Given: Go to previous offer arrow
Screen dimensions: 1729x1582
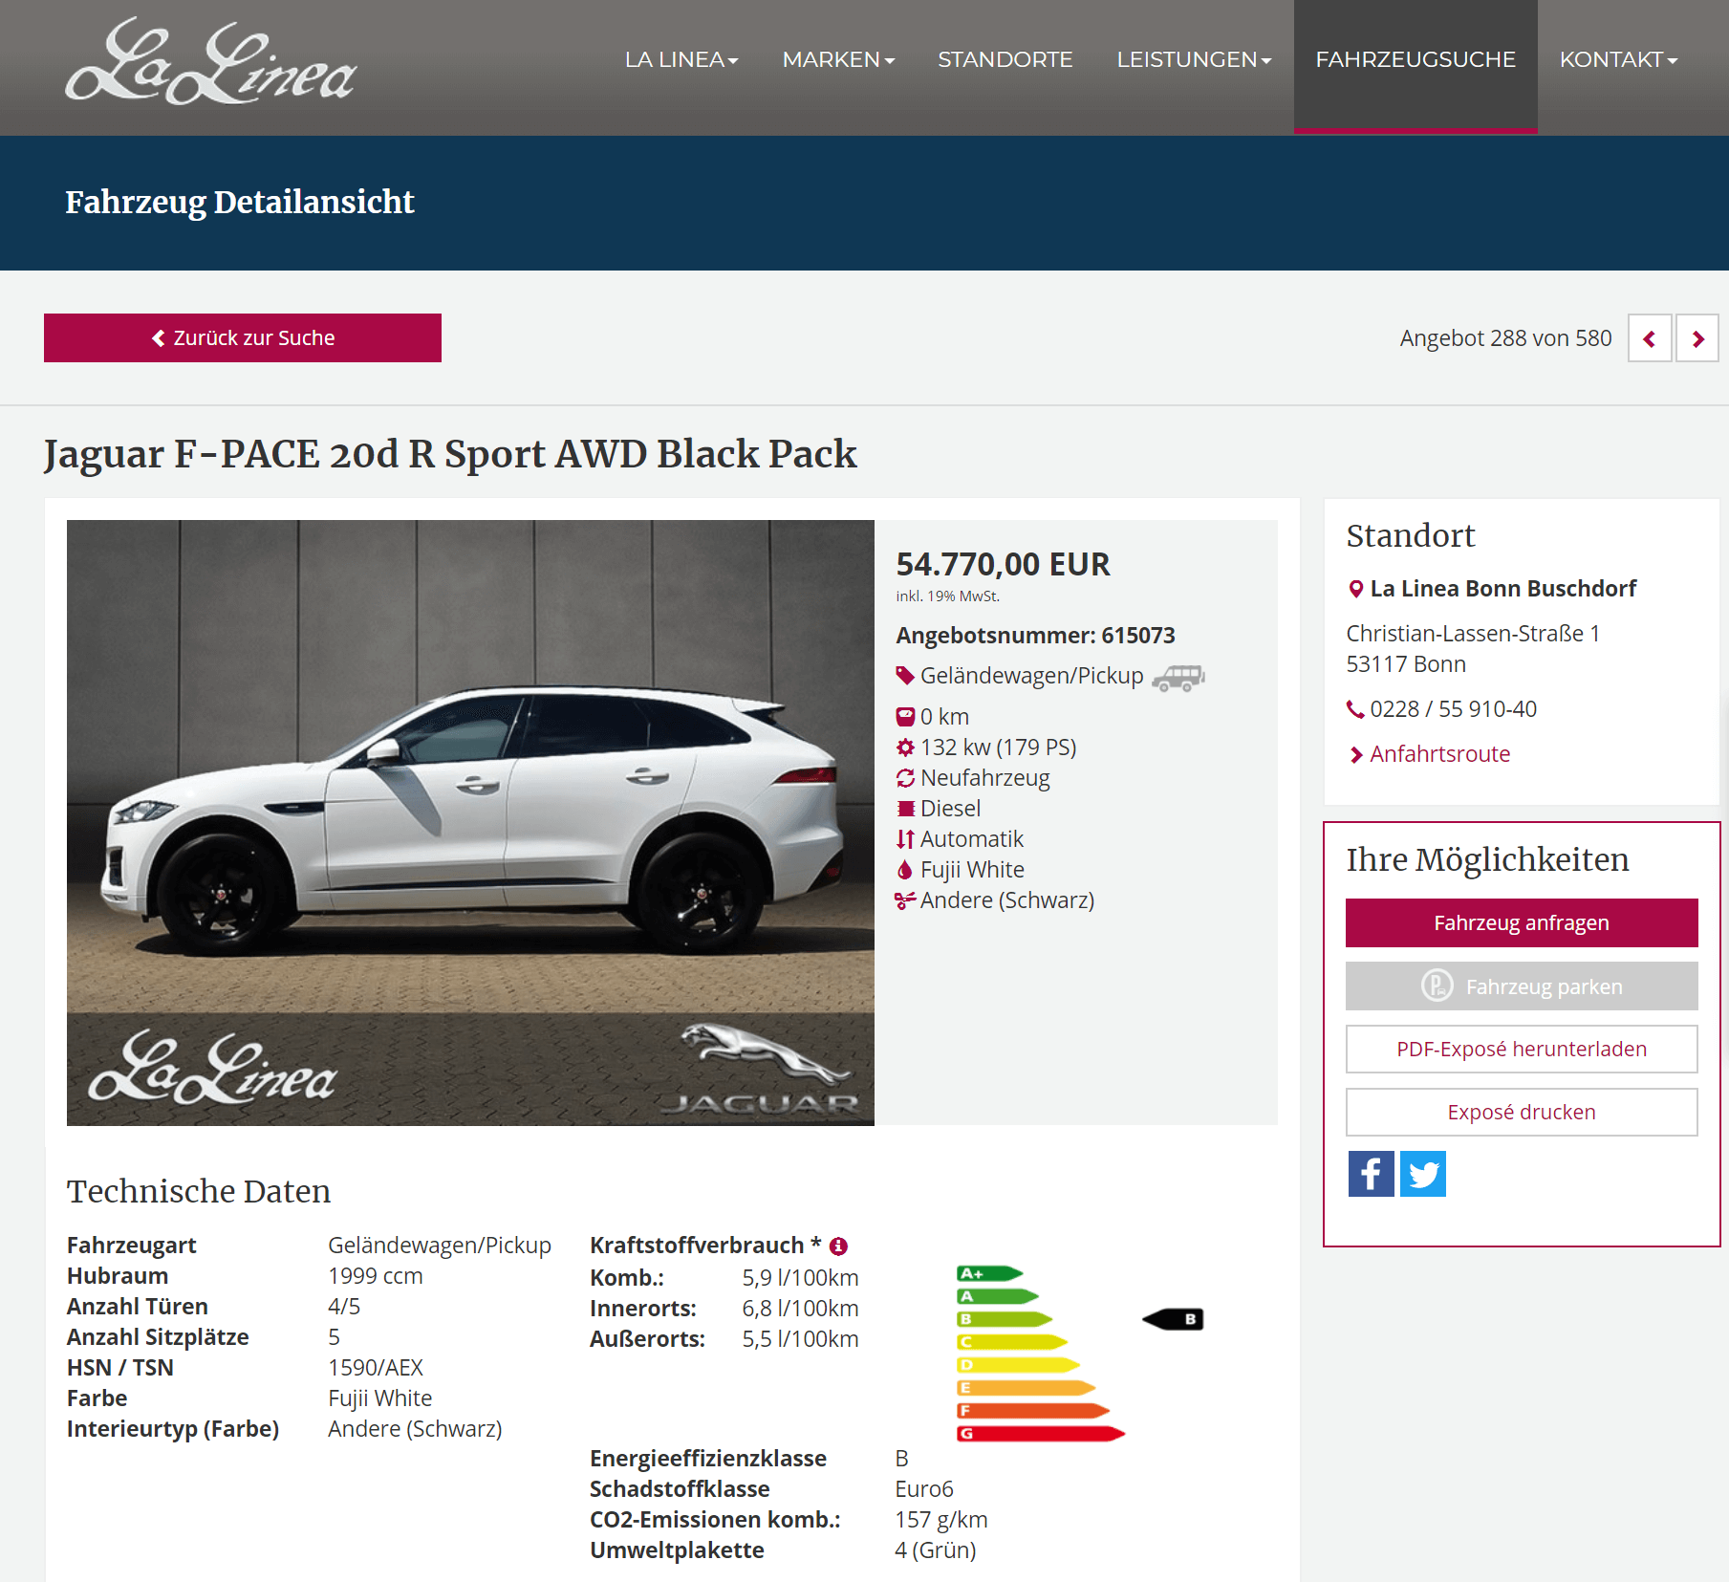Looking at the screenshot, I should pyautogui.click(x=1650, y=338).
